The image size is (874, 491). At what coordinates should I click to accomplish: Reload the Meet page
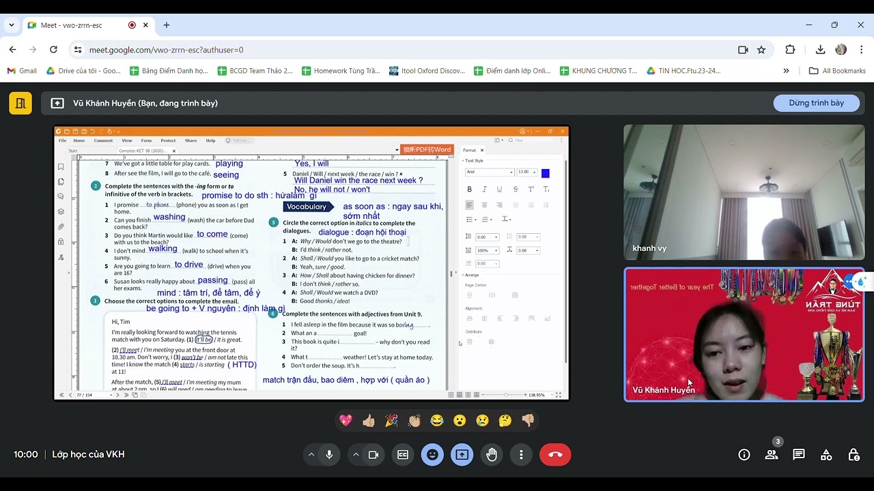[x=53, y=50]
